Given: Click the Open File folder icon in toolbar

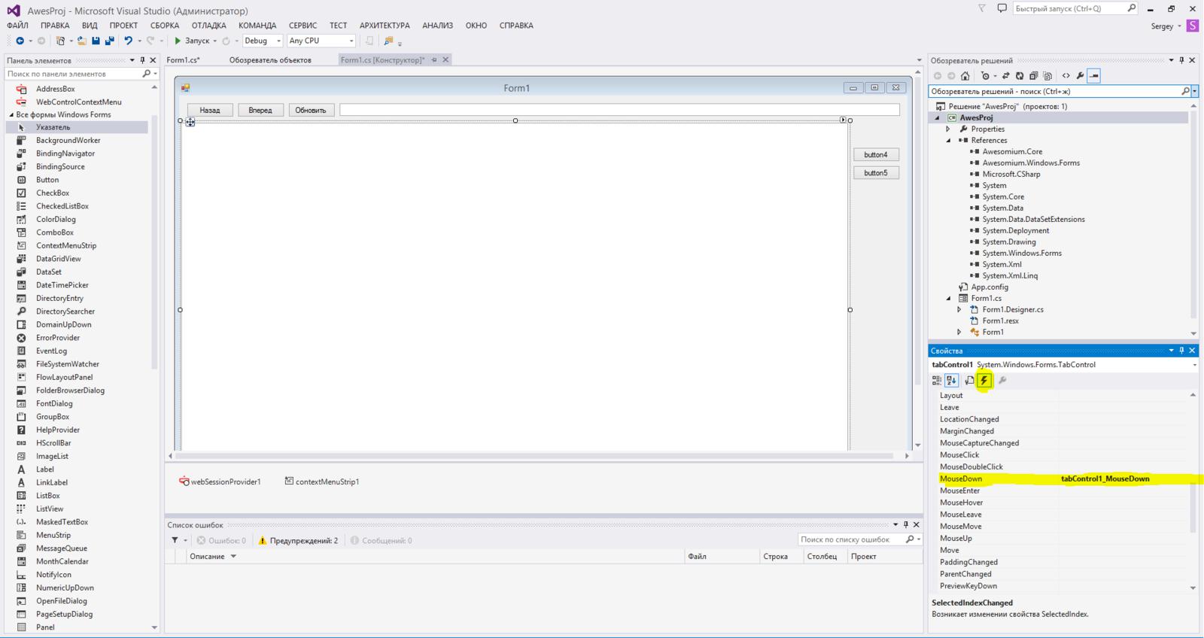Looking at the screenshot, I should tap(81, 41).
